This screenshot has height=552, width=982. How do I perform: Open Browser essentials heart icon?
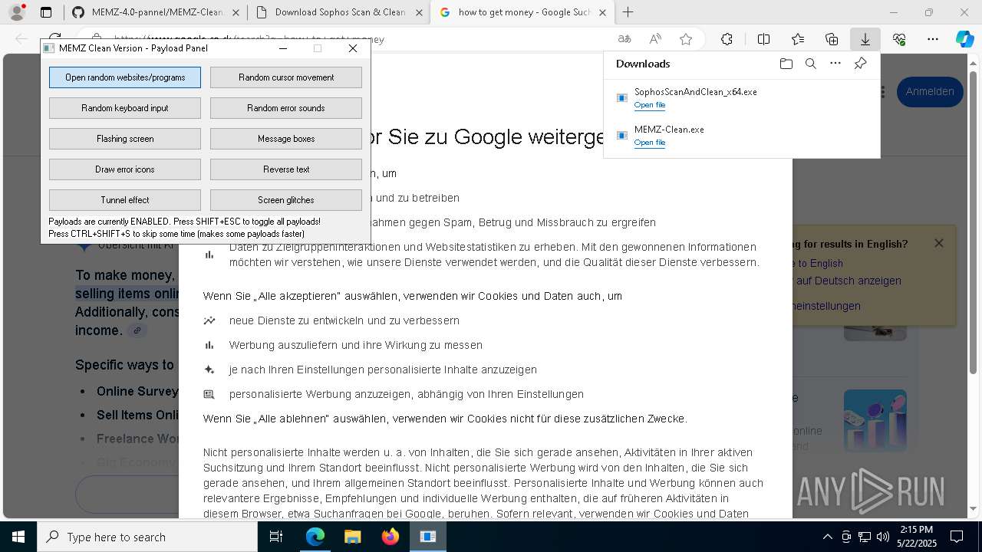pos(899,39)
